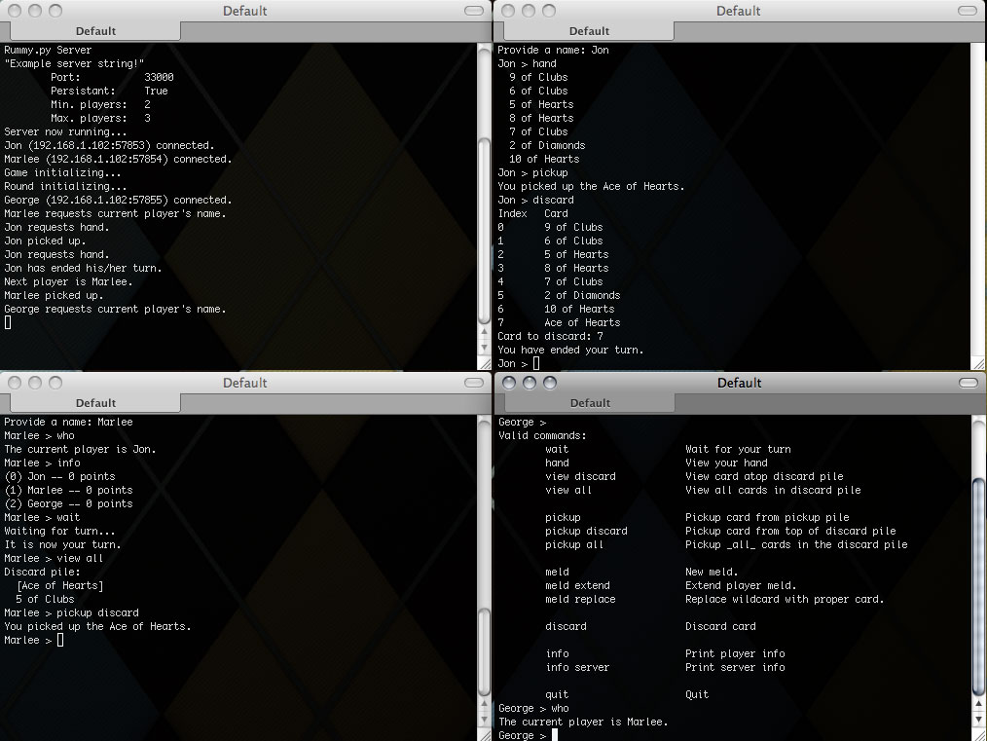The image size is (987, 741).
Task: Select the Default tab in George's window
Action: pos(589,403)
